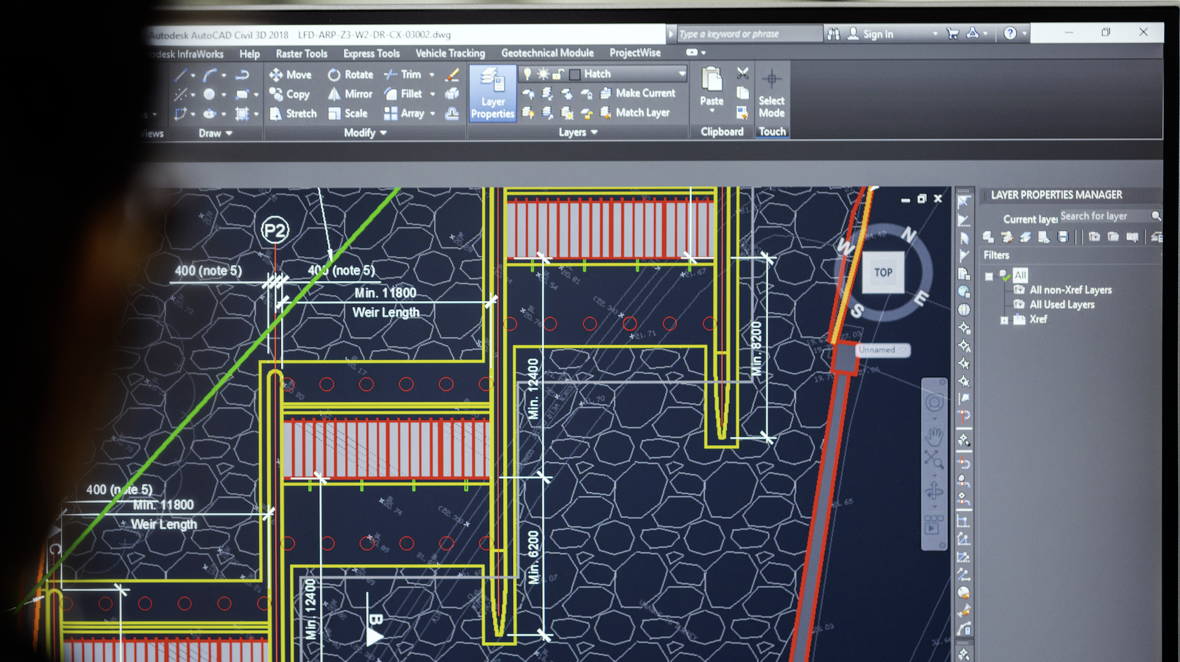This screenshot has width=1180, height=662.
Task: Open the Autodesk App Store cart icon
Action: tap(952, 34)
